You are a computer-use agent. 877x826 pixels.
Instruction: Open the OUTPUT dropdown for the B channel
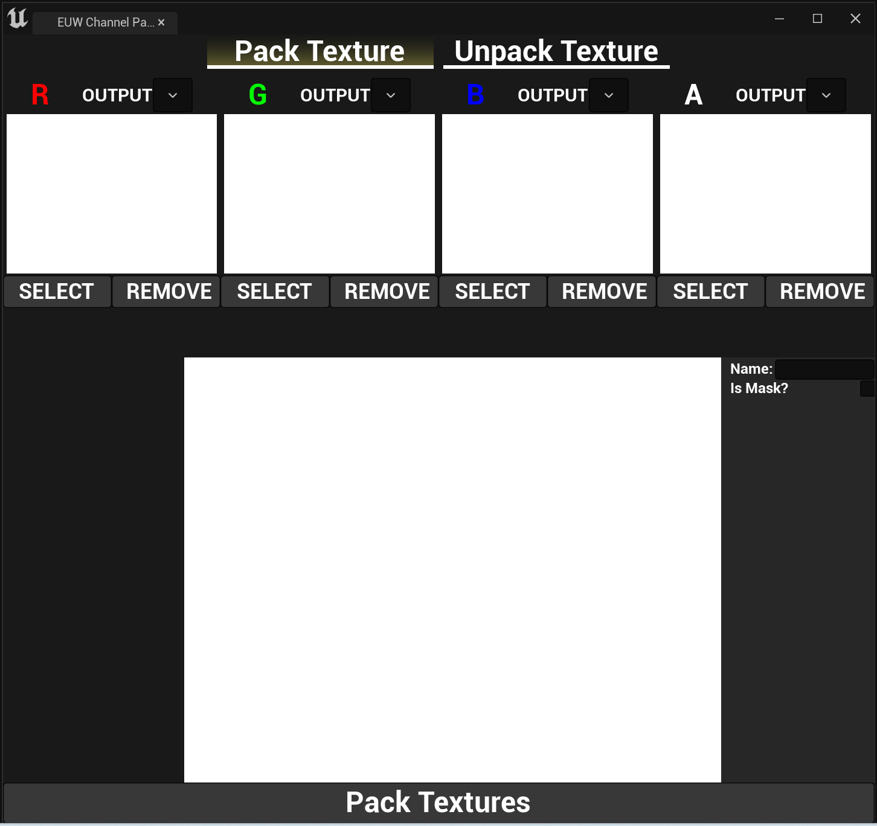click(608, 95)
